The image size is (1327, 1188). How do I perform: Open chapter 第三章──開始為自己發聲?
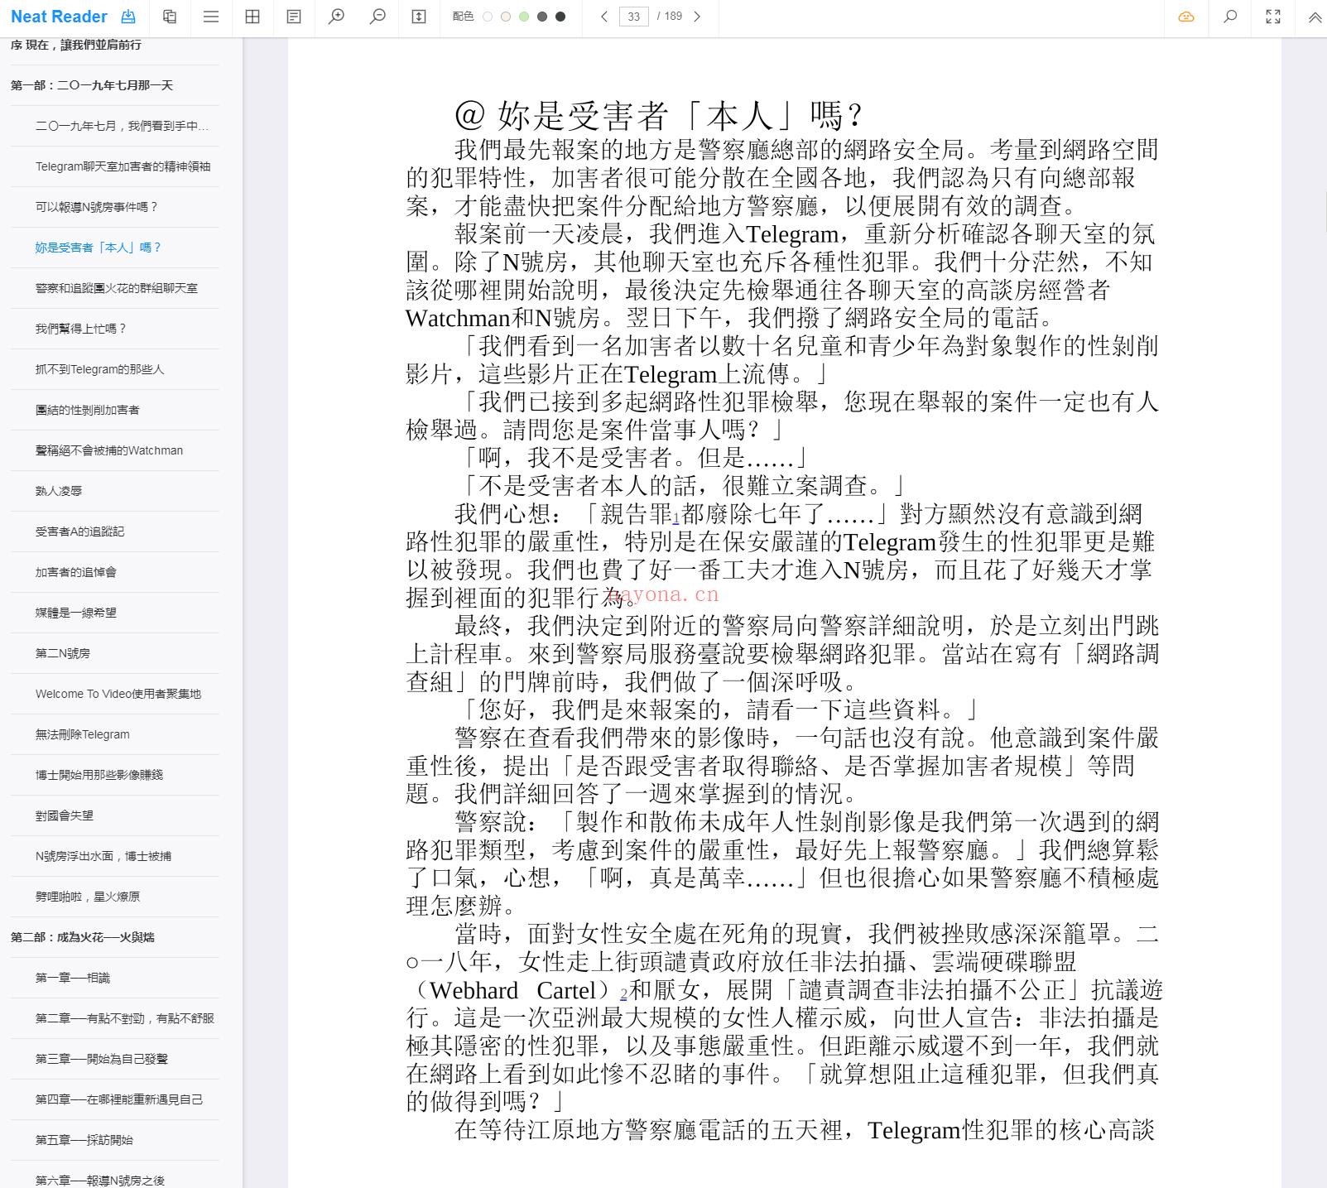(x=101, y=1059)
